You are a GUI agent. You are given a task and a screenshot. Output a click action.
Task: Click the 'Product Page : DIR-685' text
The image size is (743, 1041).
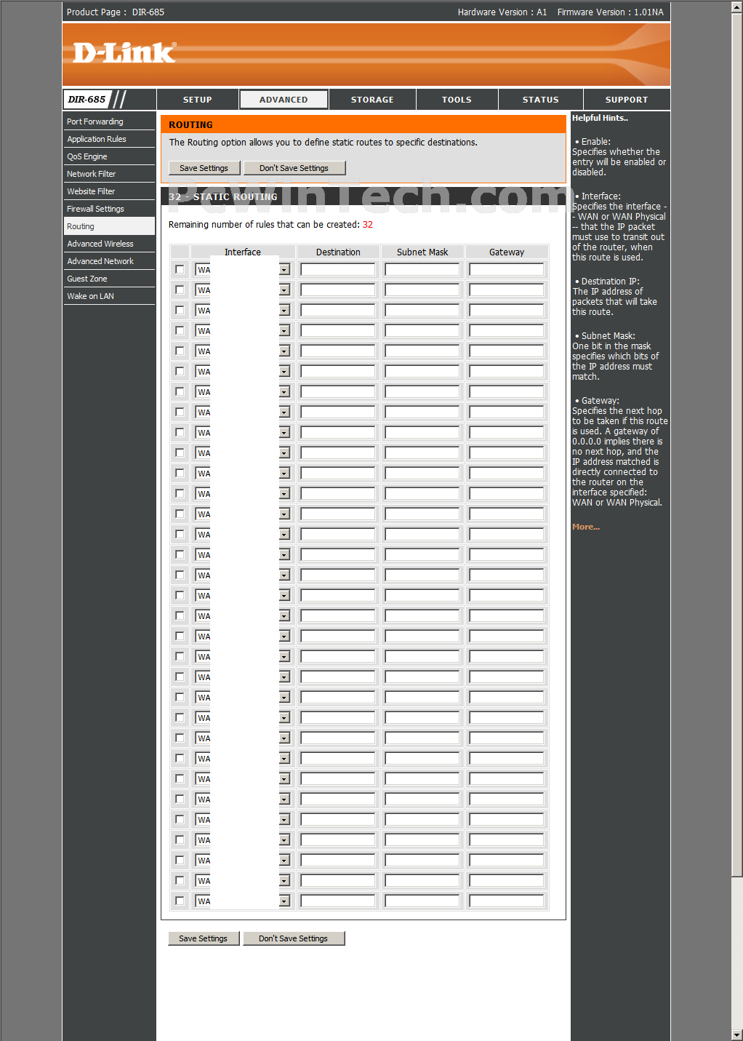pyautogui.click(x=116, y=12)
